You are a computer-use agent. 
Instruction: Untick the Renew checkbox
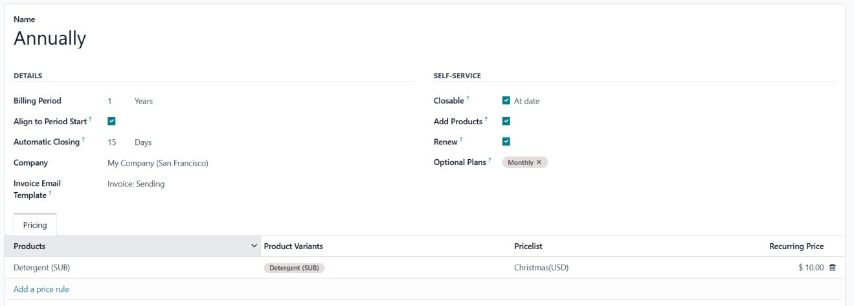(x=506, y=142)
